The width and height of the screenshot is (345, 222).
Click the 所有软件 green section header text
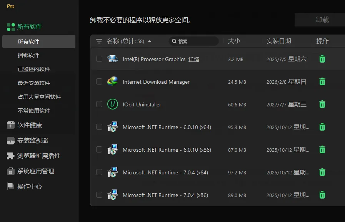click(30, 27)
